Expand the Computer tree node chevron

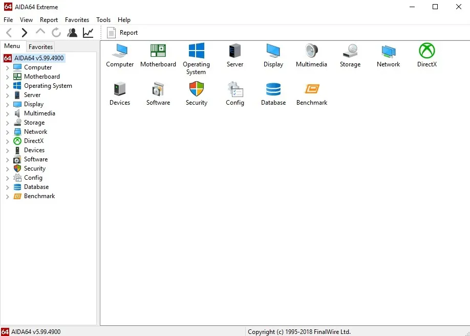(8, 68)
